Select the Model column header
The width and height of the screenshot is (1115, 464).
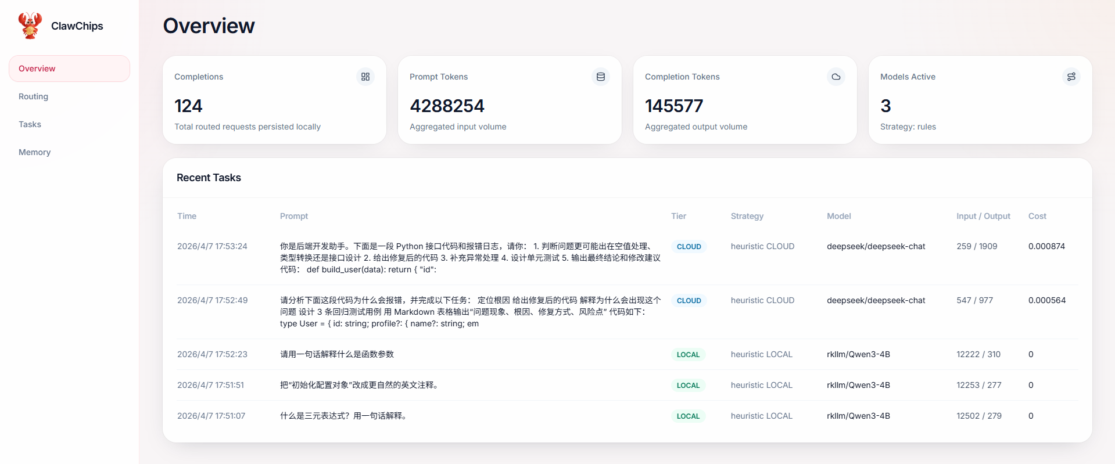click(839, 216)
